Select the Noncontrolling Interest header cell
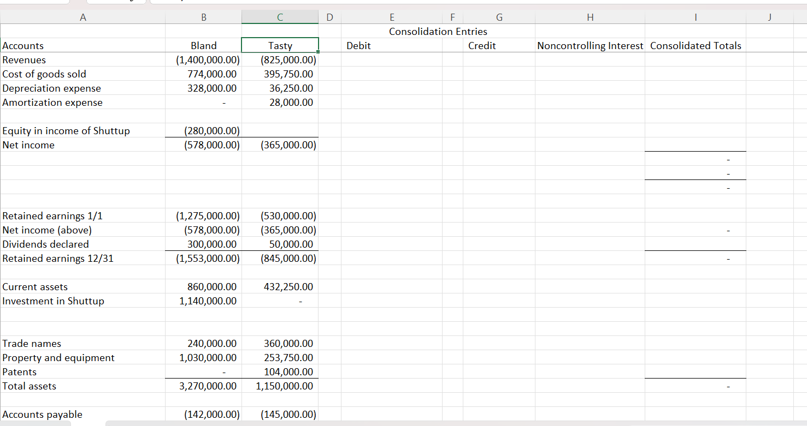Viewport: 807px width, 426px height. [590, 46]
